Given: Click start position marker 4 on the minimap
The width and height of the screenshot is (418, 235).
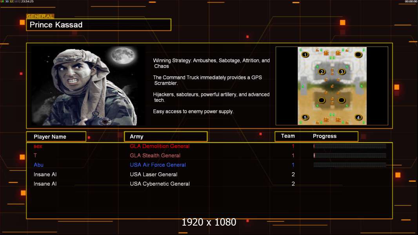Looking at the screenshot, I should (x=358, y=117).
